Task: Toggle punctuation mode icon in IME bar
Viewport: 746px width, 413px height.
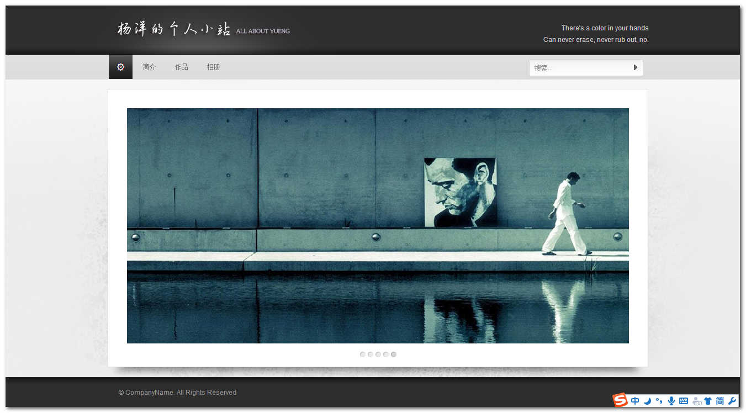Action: pyautogui.click(x=659, y=401)
